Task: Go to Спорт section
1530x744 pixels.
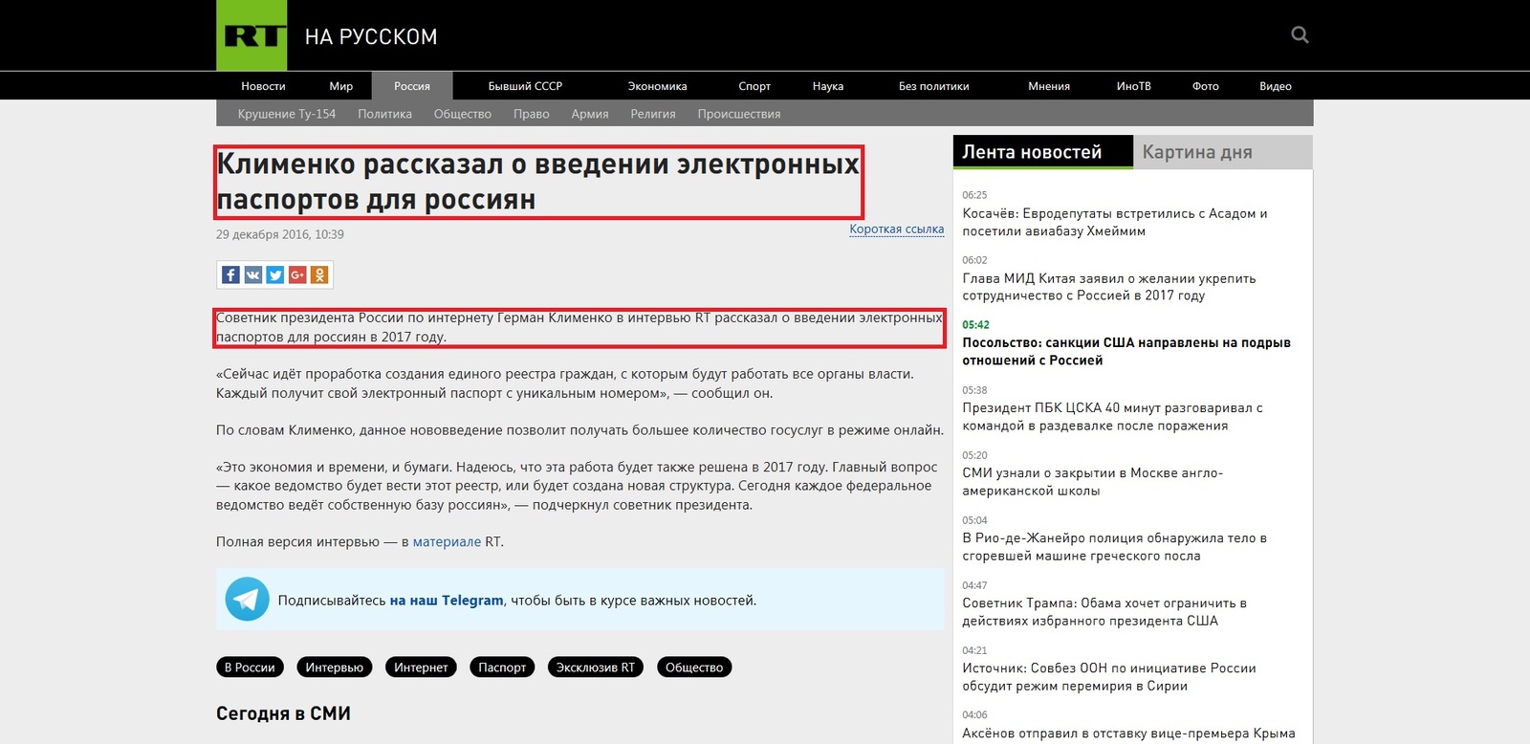Action: (754, 86)
